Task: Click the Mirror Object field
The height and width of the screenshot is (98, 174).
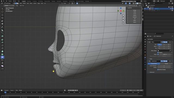Action: (164, 51)
